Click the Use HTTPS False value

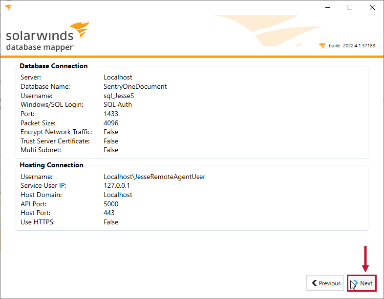click(x=111, y=222)
